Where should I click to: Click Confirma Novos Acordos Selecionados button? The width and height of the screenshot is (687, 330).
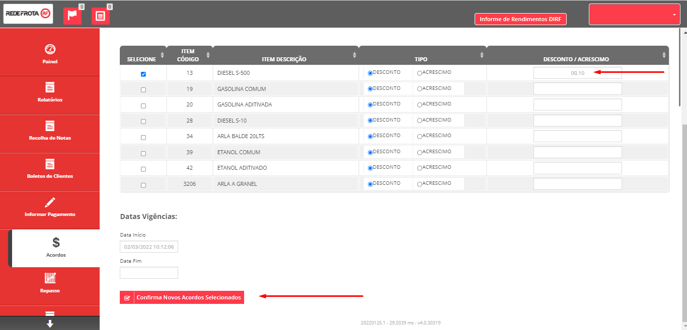click(x=182, y=297)
